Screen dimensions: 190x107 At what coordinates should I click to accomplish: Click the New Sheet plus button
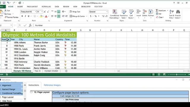click(x=66, y=71)
